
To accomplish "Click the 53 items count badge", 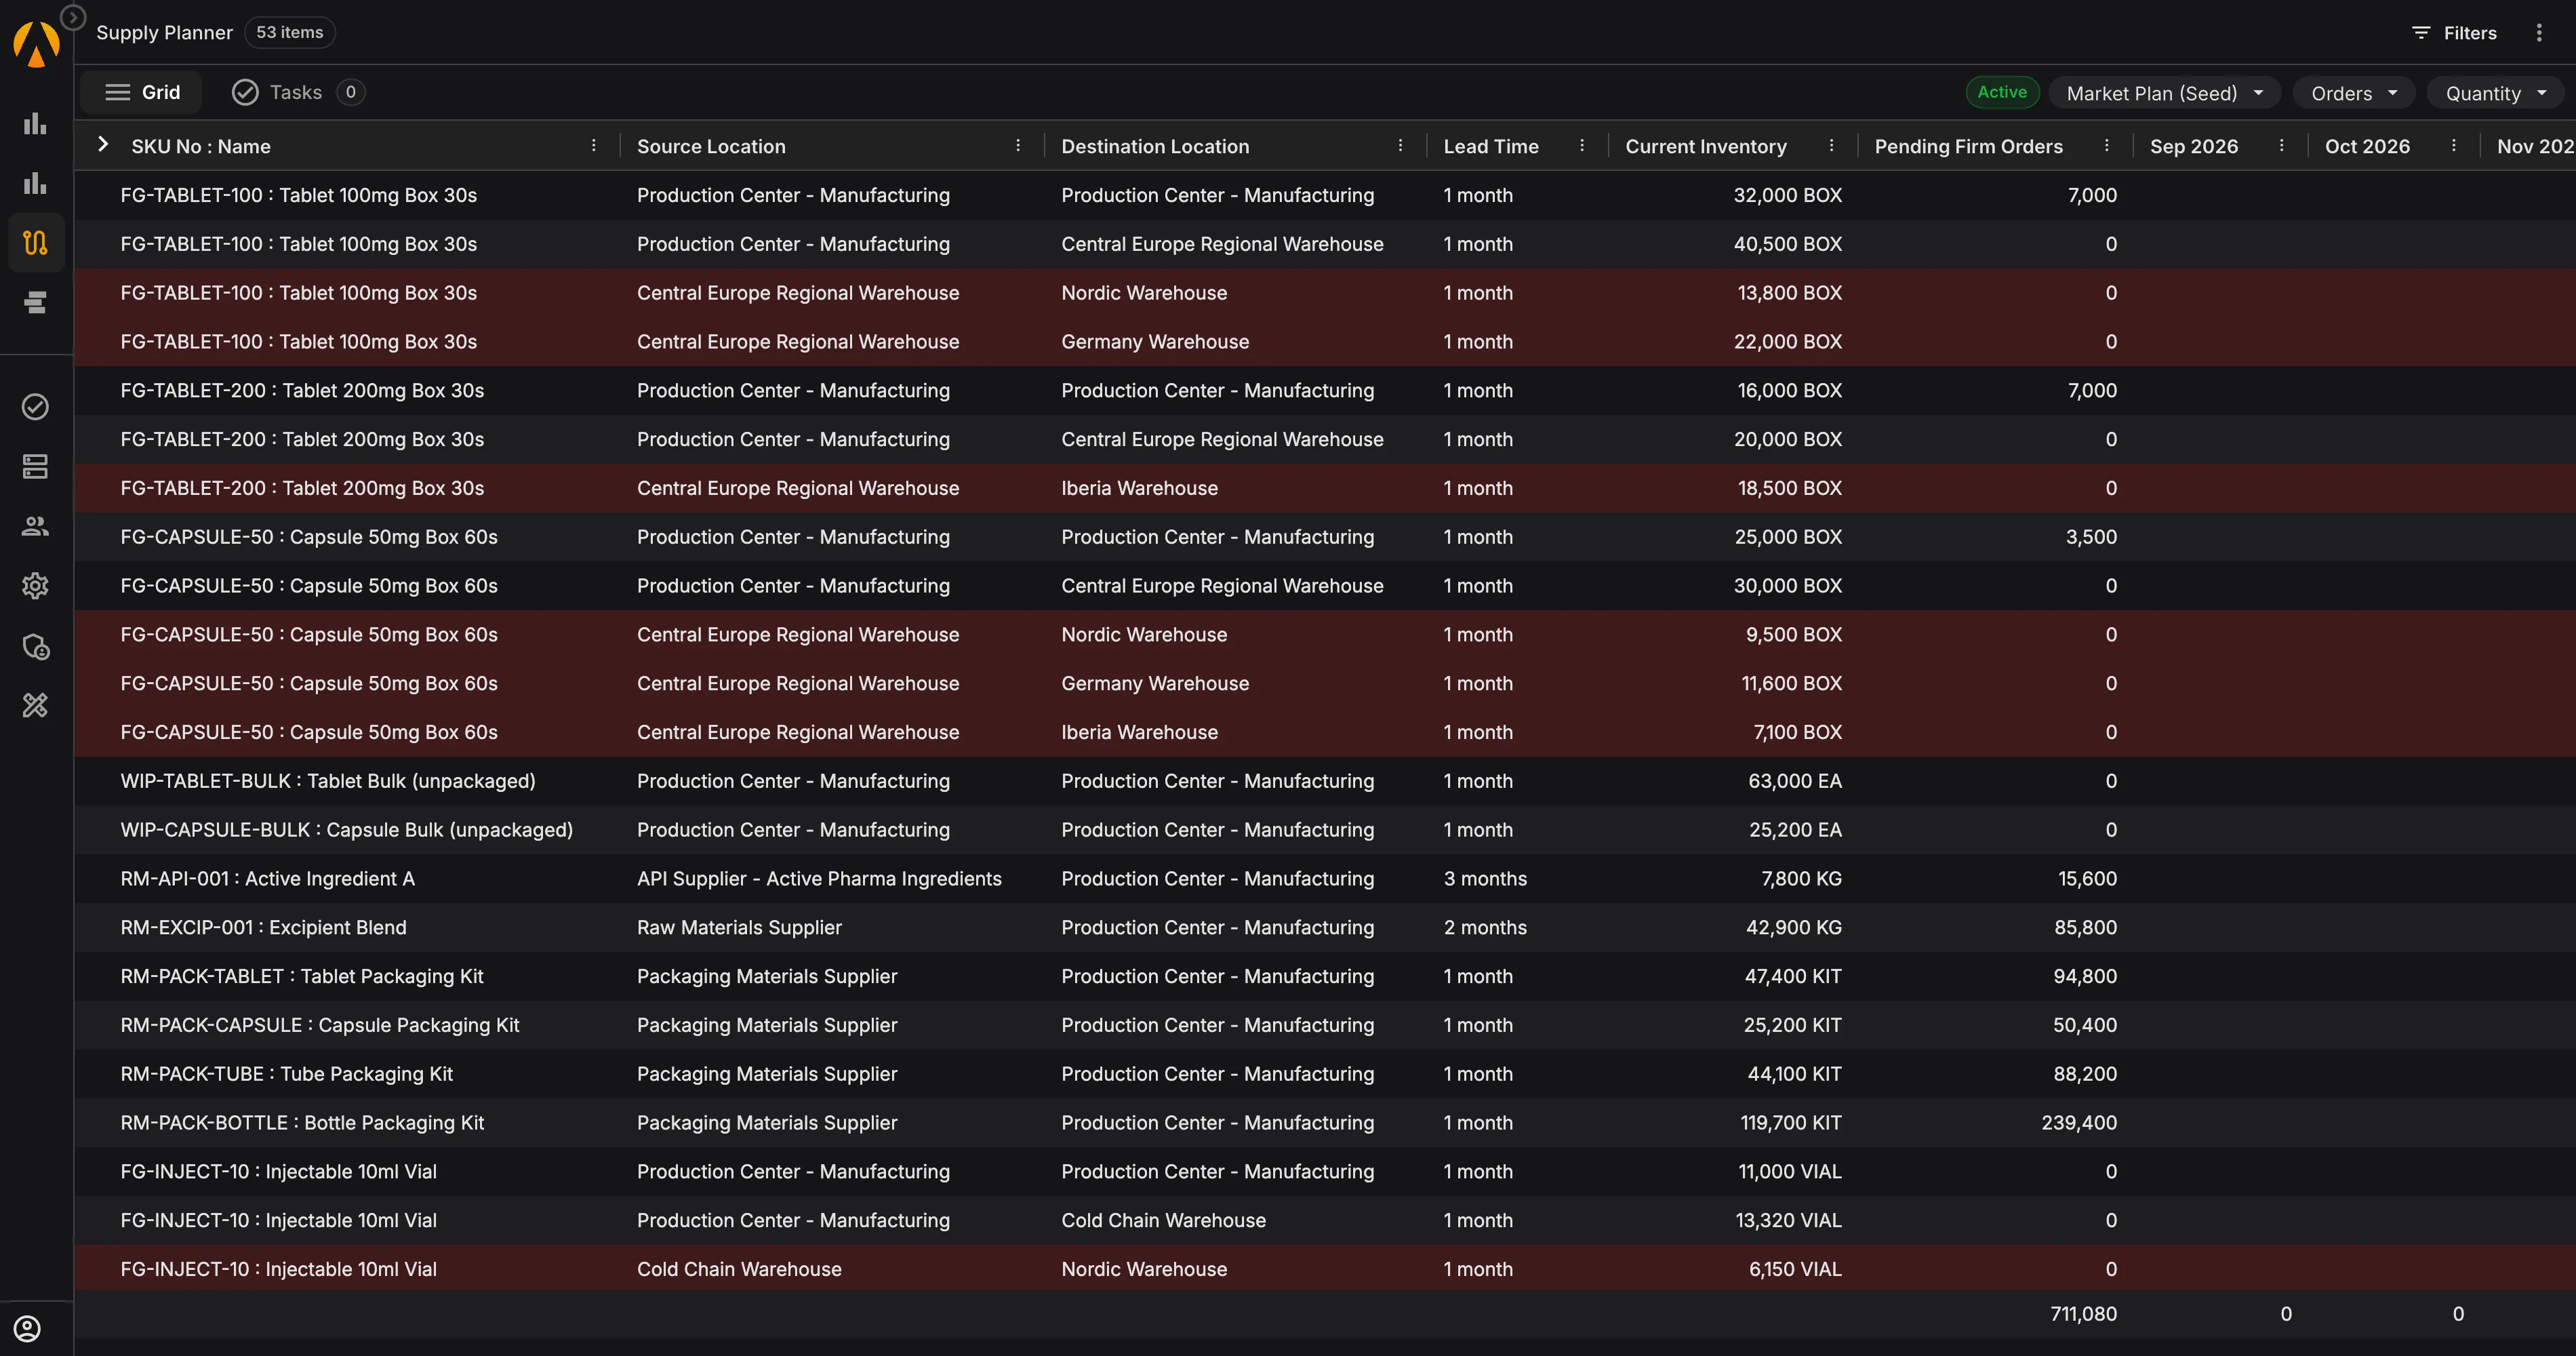I will pyautogui.click(x=290, y=32).
